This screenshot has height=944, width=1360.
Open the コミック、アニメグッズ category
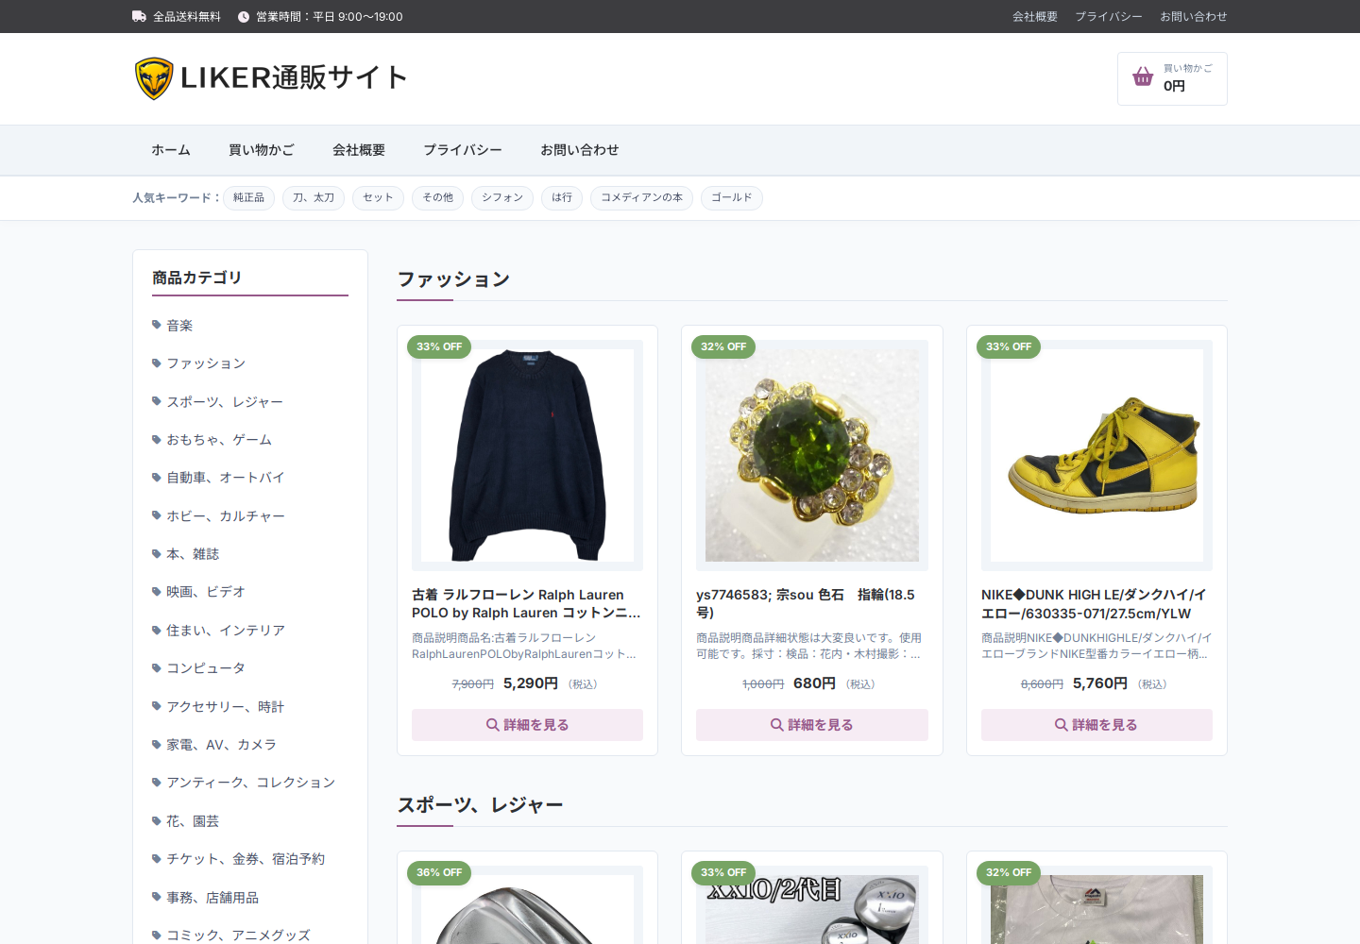pyautogui.click(x=238, y=935)
